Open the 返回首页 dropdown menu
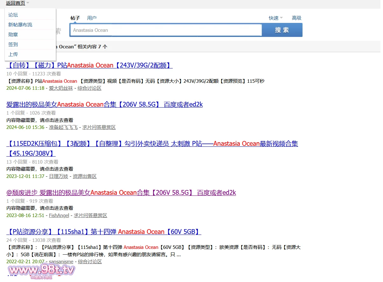The width and height of the screenshot is (383, 282). click(x=17, y=3)
